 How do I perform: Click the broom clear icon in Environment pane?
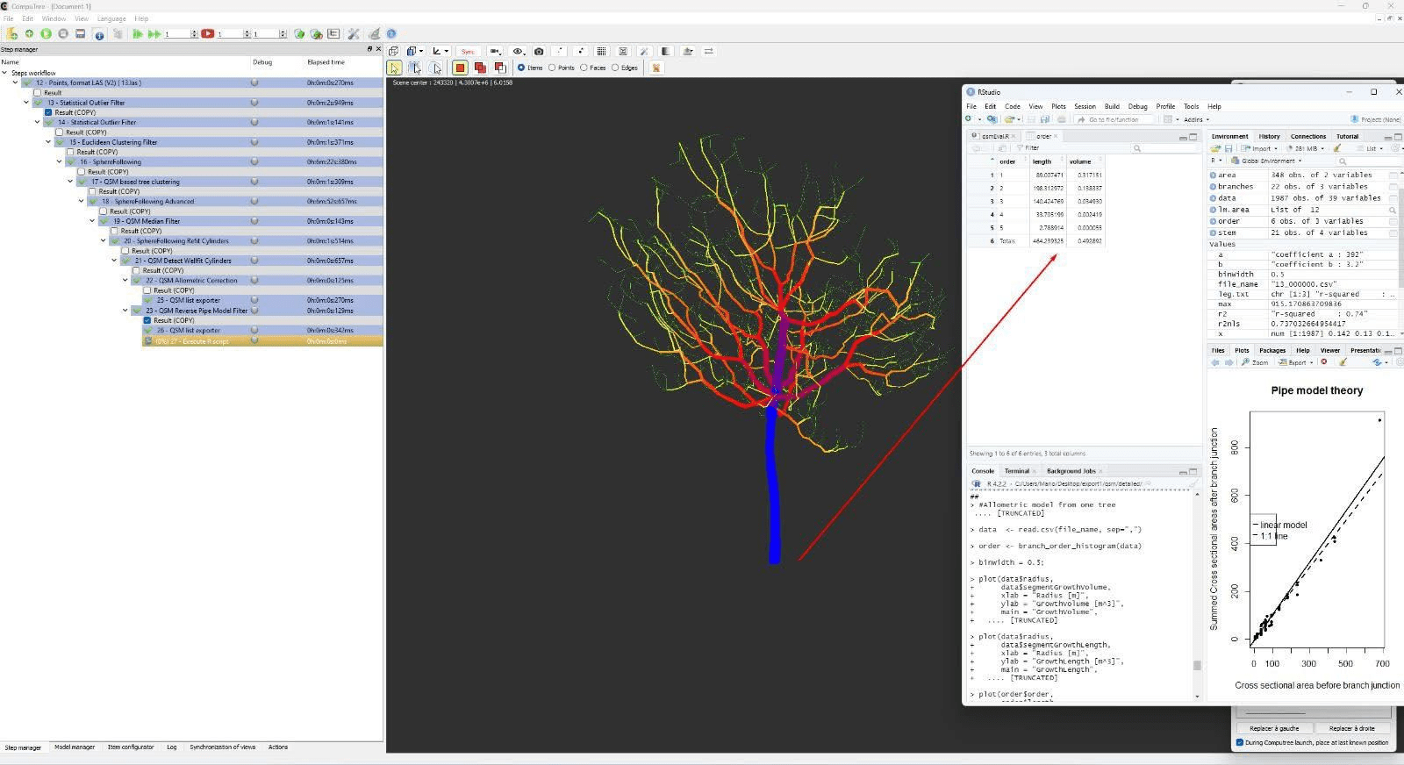1337,148
